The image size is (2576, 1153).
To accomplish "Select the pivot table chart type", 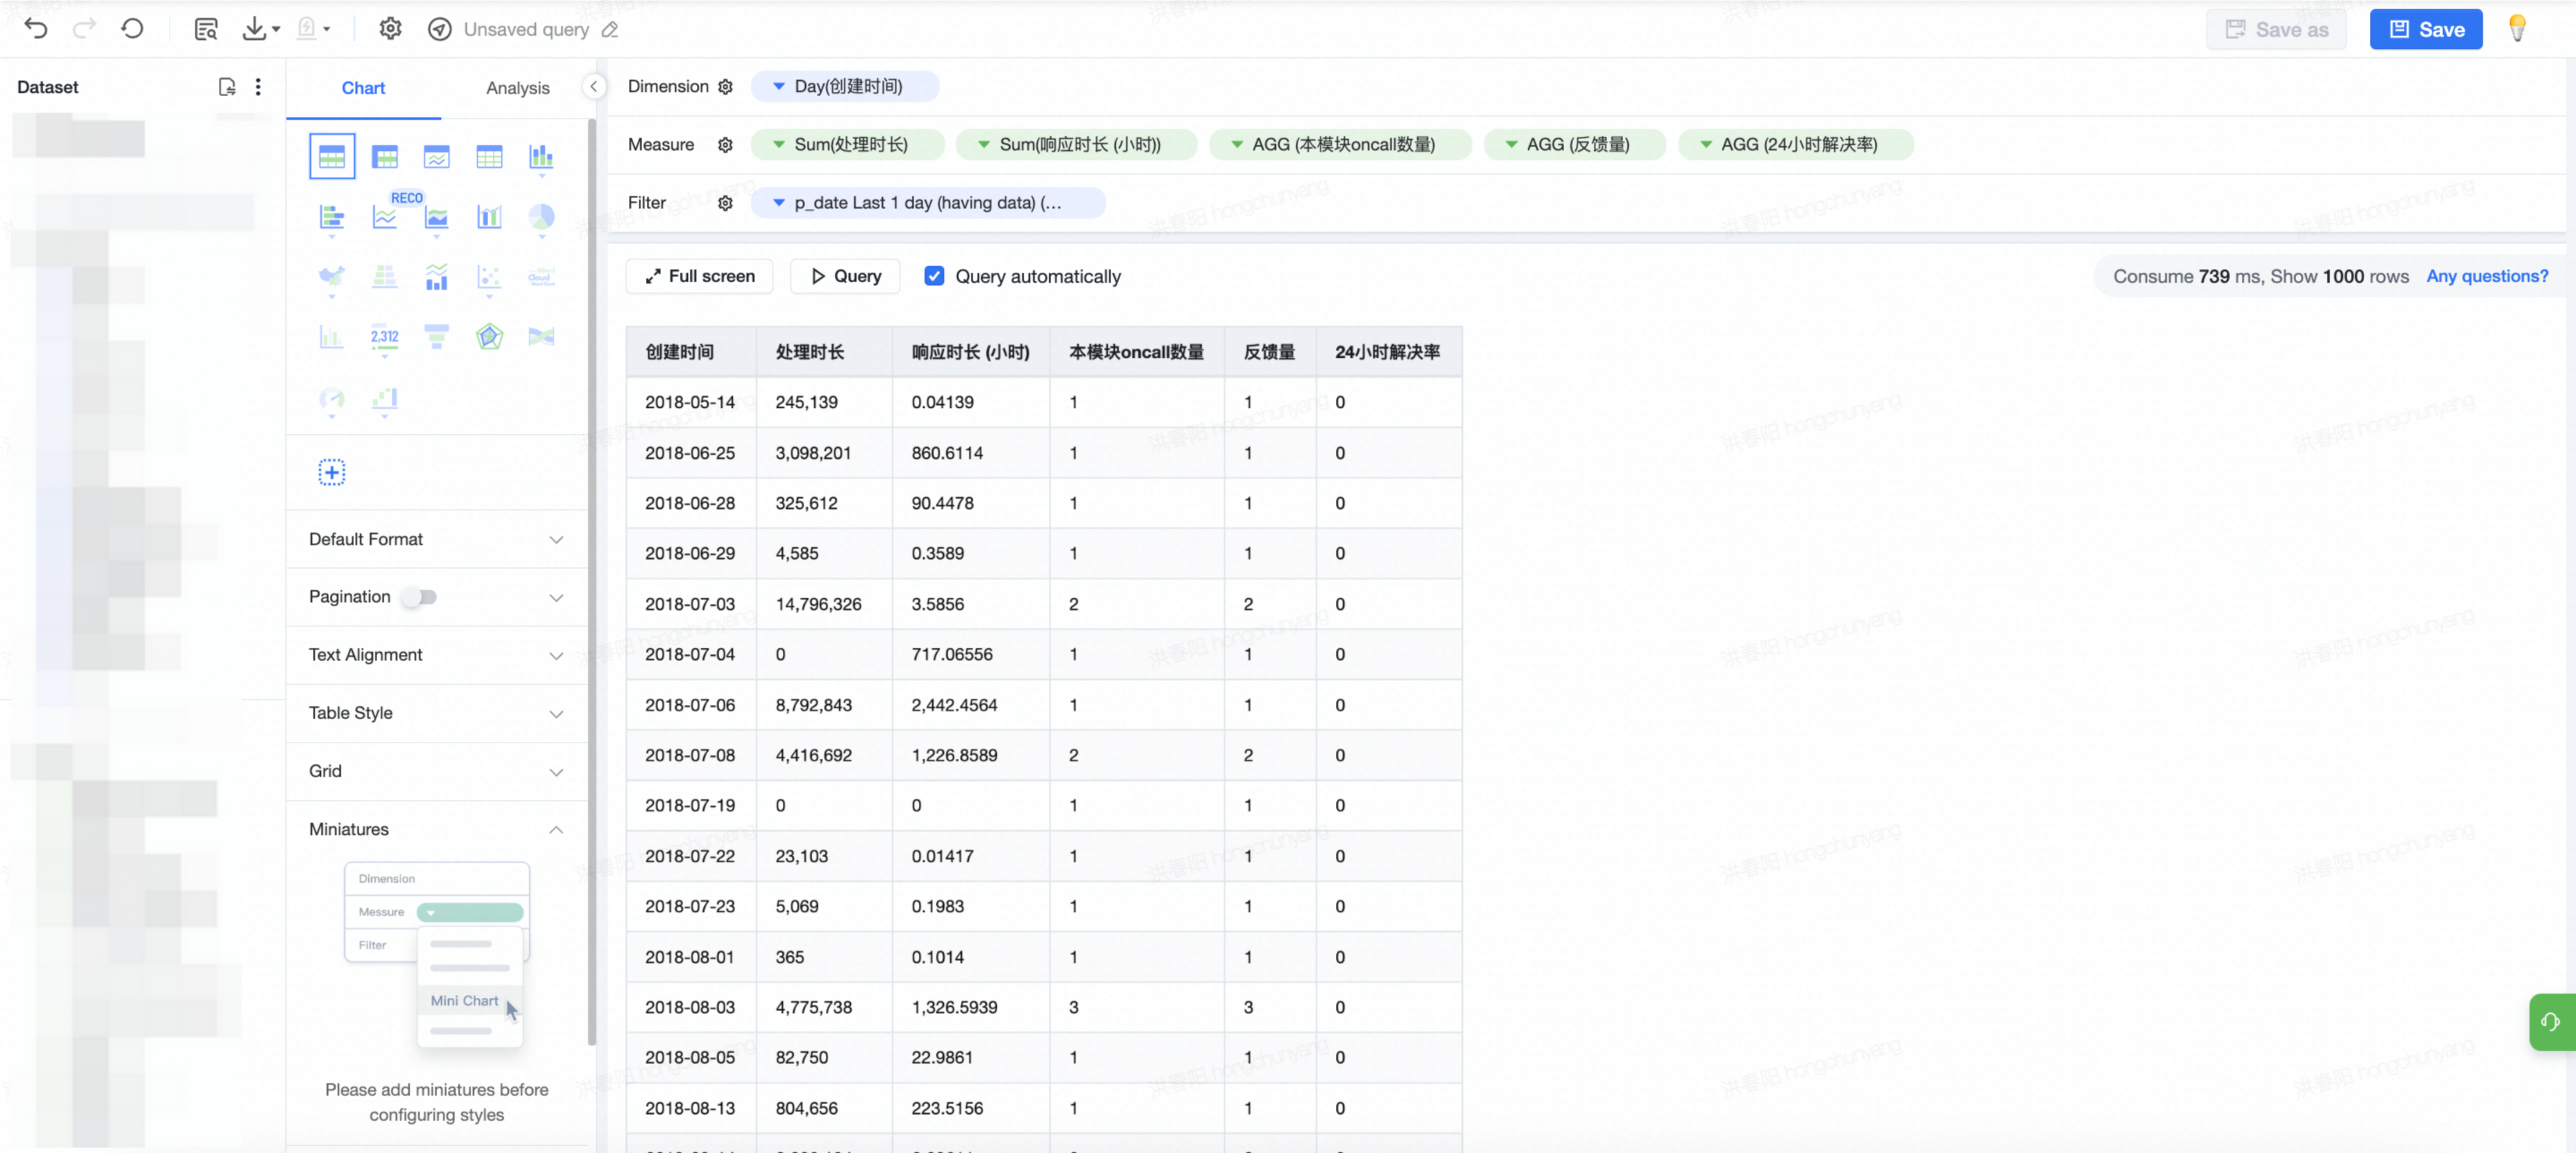I will [x=385, y=157].
